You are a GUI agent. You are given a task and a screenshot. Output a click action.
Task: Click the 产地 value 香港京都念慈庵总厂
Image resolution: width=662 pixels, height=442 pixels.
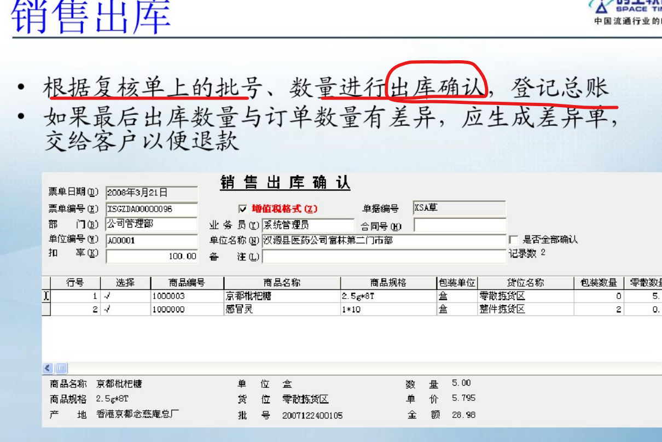point(137,414)
